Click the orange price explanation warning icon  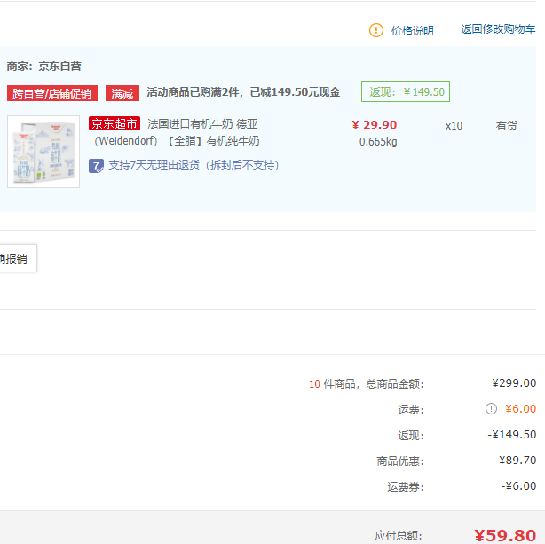[376, 30]
